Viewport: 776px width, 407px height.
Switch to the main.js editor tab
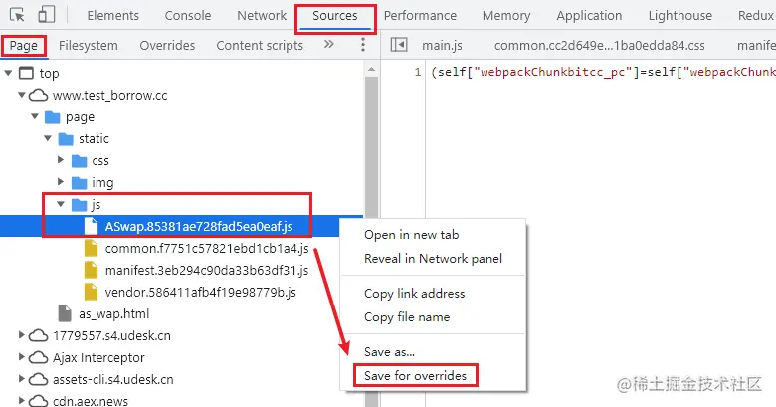pyautogui.click(x=442, y=46)
